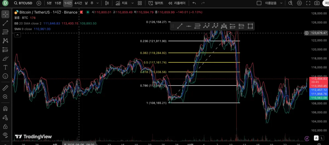Expand favorite indicators dropdown arrow
Viewport: 329px width, 145px height.
coord(133,3)
